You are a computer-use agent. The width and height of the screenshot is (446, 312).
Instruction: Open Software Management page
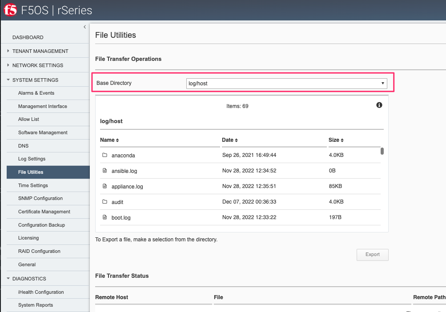(x=43, y=132)
